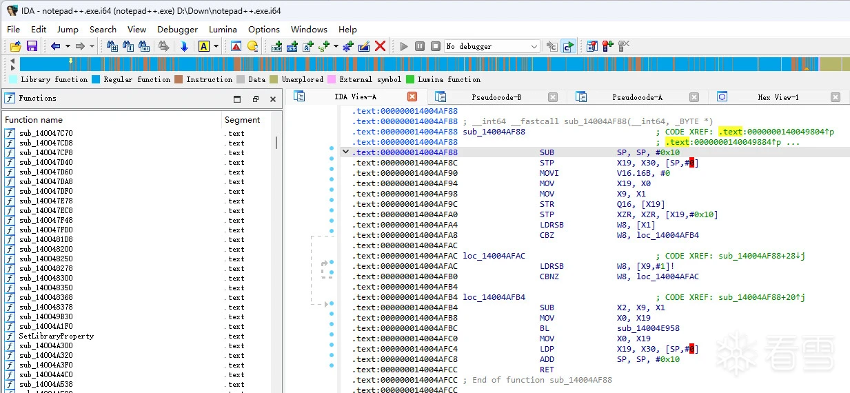Collapse the sub_14004AF88 function in disassembly
The width and height of the screenshot is (850, 393).
(x=345, y=152)
